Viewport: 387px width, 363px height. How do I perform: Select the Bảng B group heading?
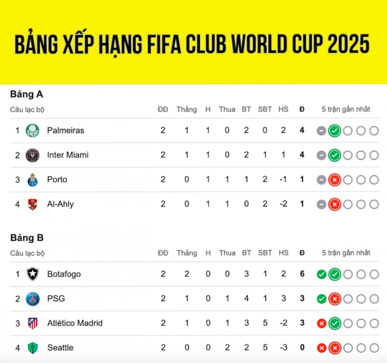click(27, 237)
